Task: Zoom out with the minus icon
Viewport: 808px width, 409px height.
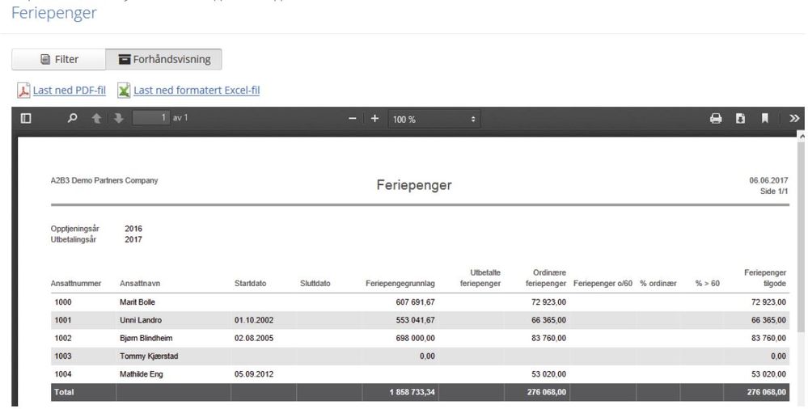Action: [352, 119]
